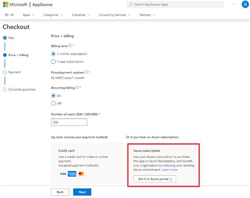This screenshot has height=198, width=250.
Task: Open the user account avatar
Action: 245,4
